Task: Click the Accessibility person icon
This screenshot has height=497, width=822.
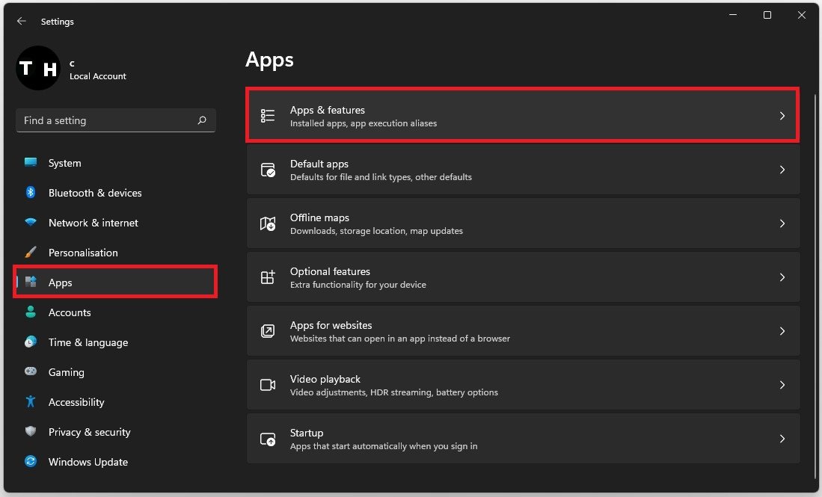Action: point(31,402)
